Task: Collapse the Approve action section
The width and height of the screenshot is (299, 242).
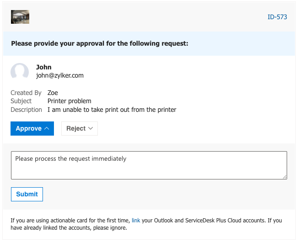Action: pyautogui.click(x=32, y=128)
